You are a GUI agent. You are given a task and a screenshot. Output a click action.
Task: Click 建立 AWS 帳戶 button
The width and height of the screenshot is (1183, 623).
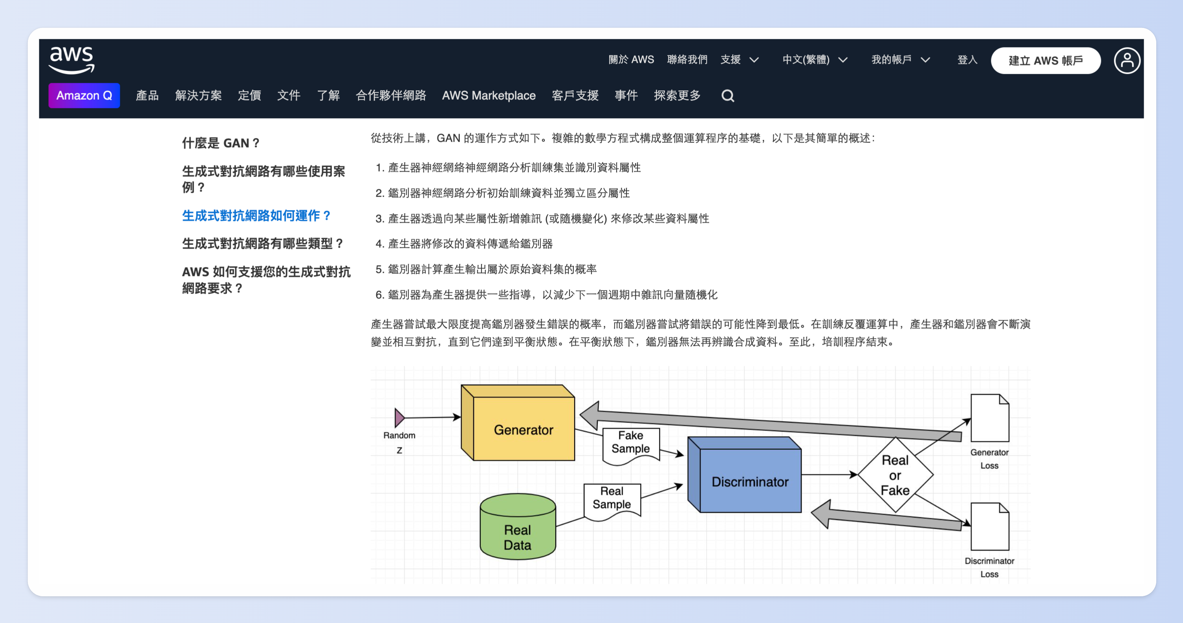tap(1045, 60)
